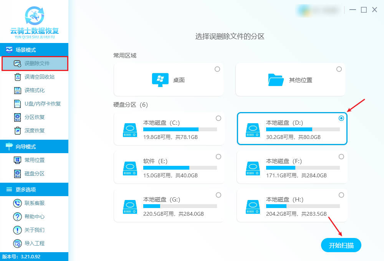384x261 pixels.
Task: Select the 桌面 radio button
Action: point(217,69)
